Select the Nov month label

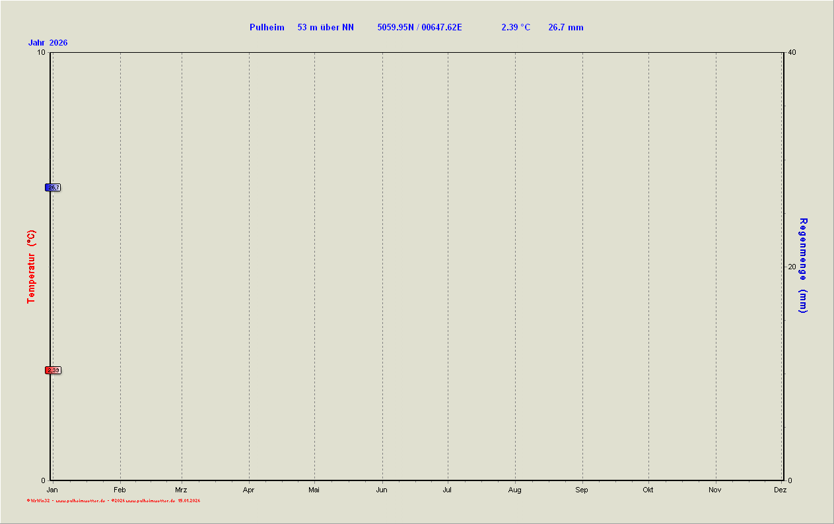point(715,490)
